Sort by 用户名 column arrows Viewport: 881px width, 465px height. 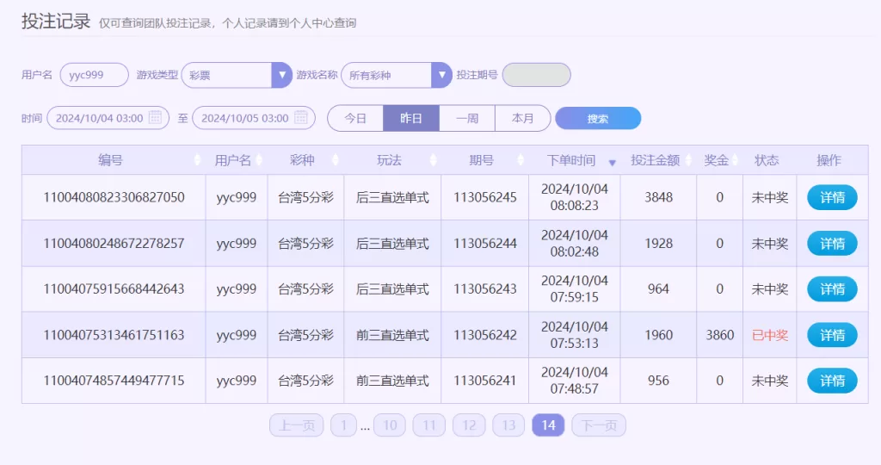click(259, 160)
